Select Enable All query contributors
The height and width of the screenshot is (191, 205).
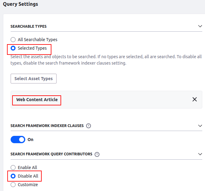[x=13, y=168]
